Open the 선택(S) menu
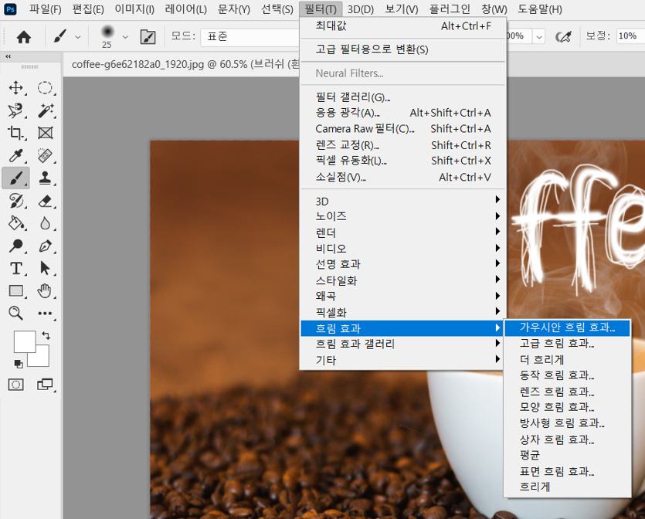 [x=277, y=9]
